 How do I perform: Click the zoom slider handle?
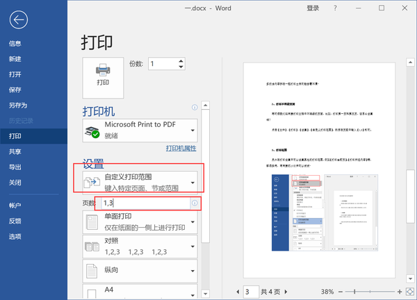tap(354, 292)
